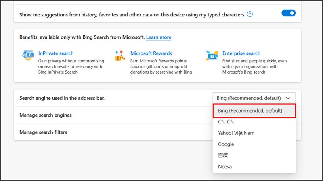
Task: Click the Microsoft Rewards gift icon
Action: pyautogui.click(x=120, y=56)
